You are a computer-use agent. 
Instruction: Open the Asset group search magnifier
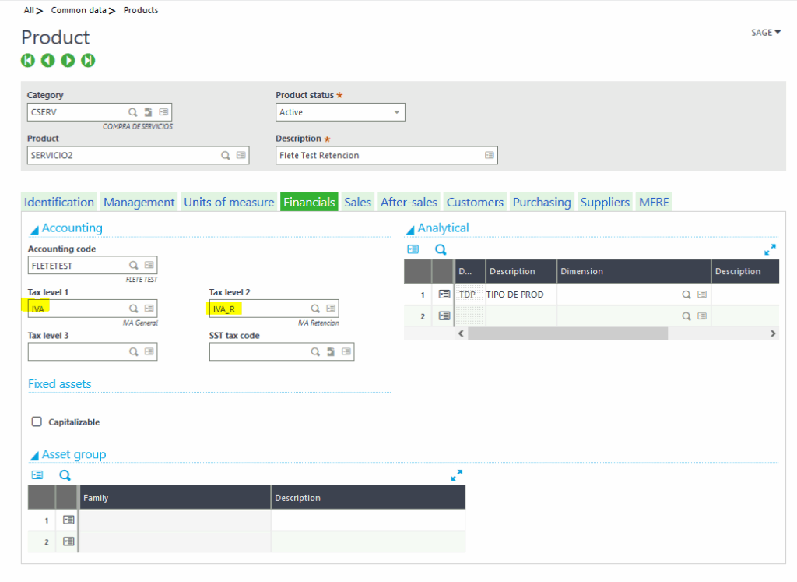coord(65,474)
